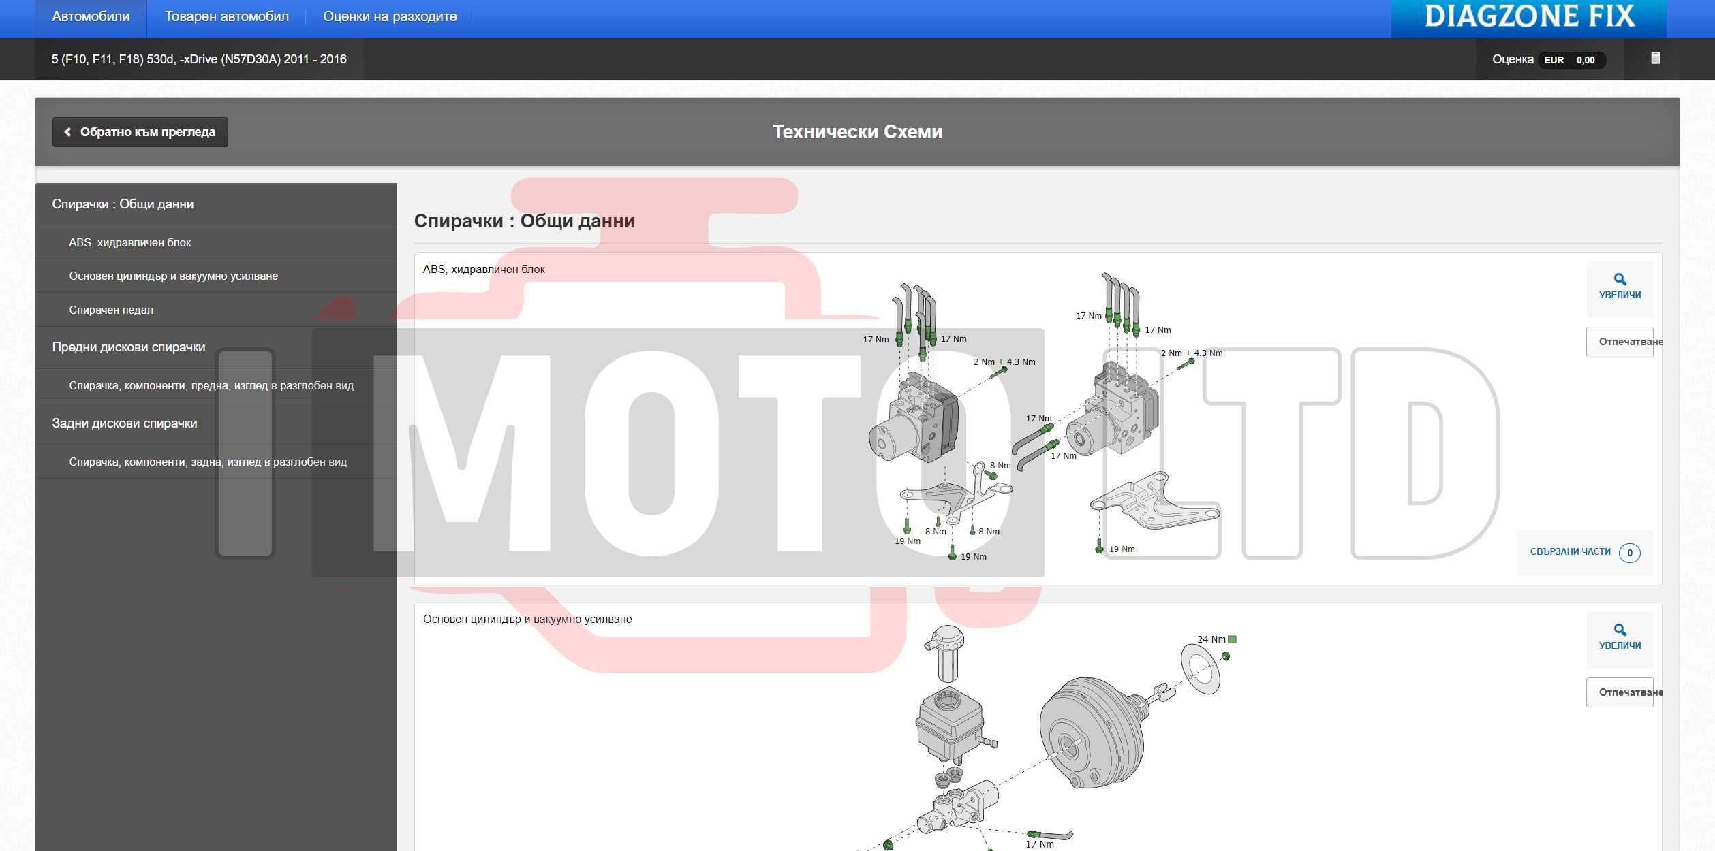1715x851 pixels.
Task: Open the Оценка EUR 0,00 estimate
Action: 1549,59
